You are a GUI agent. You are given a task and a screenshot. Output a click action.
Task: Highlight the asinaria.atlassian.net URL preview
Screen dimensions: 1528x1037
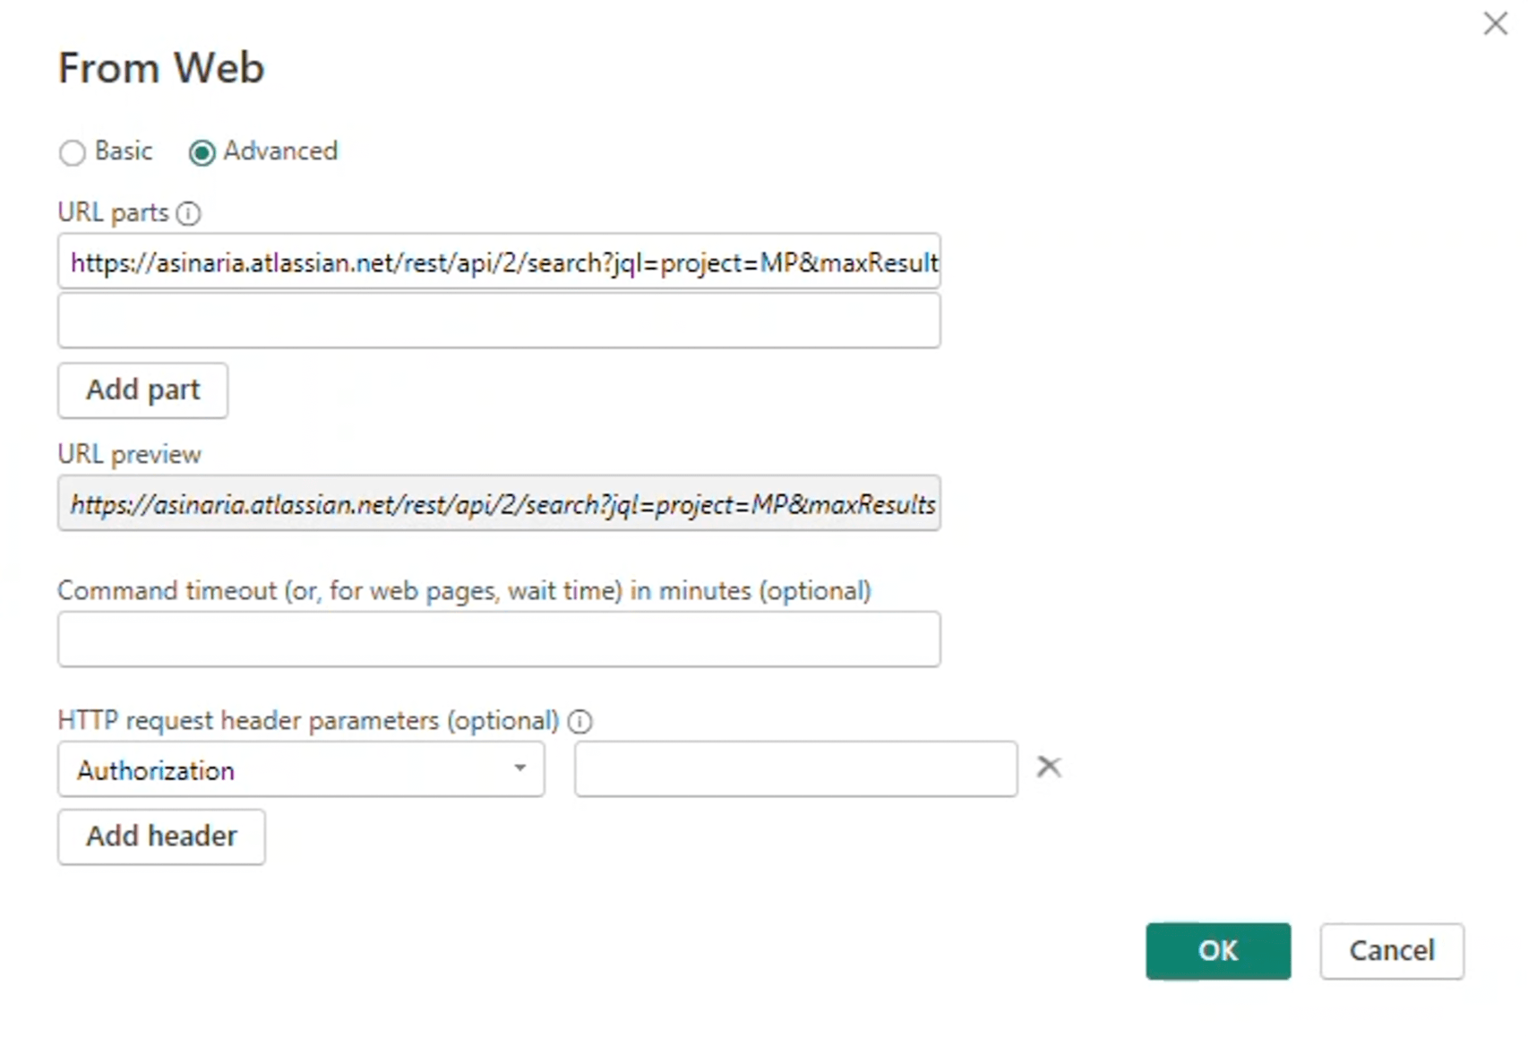click(498, 504)
